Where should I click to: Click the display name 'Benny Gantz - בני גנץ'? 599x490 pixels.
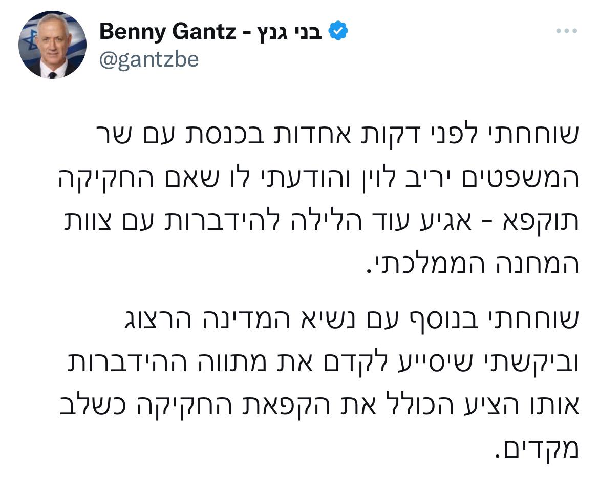click(x=210, y=31)
